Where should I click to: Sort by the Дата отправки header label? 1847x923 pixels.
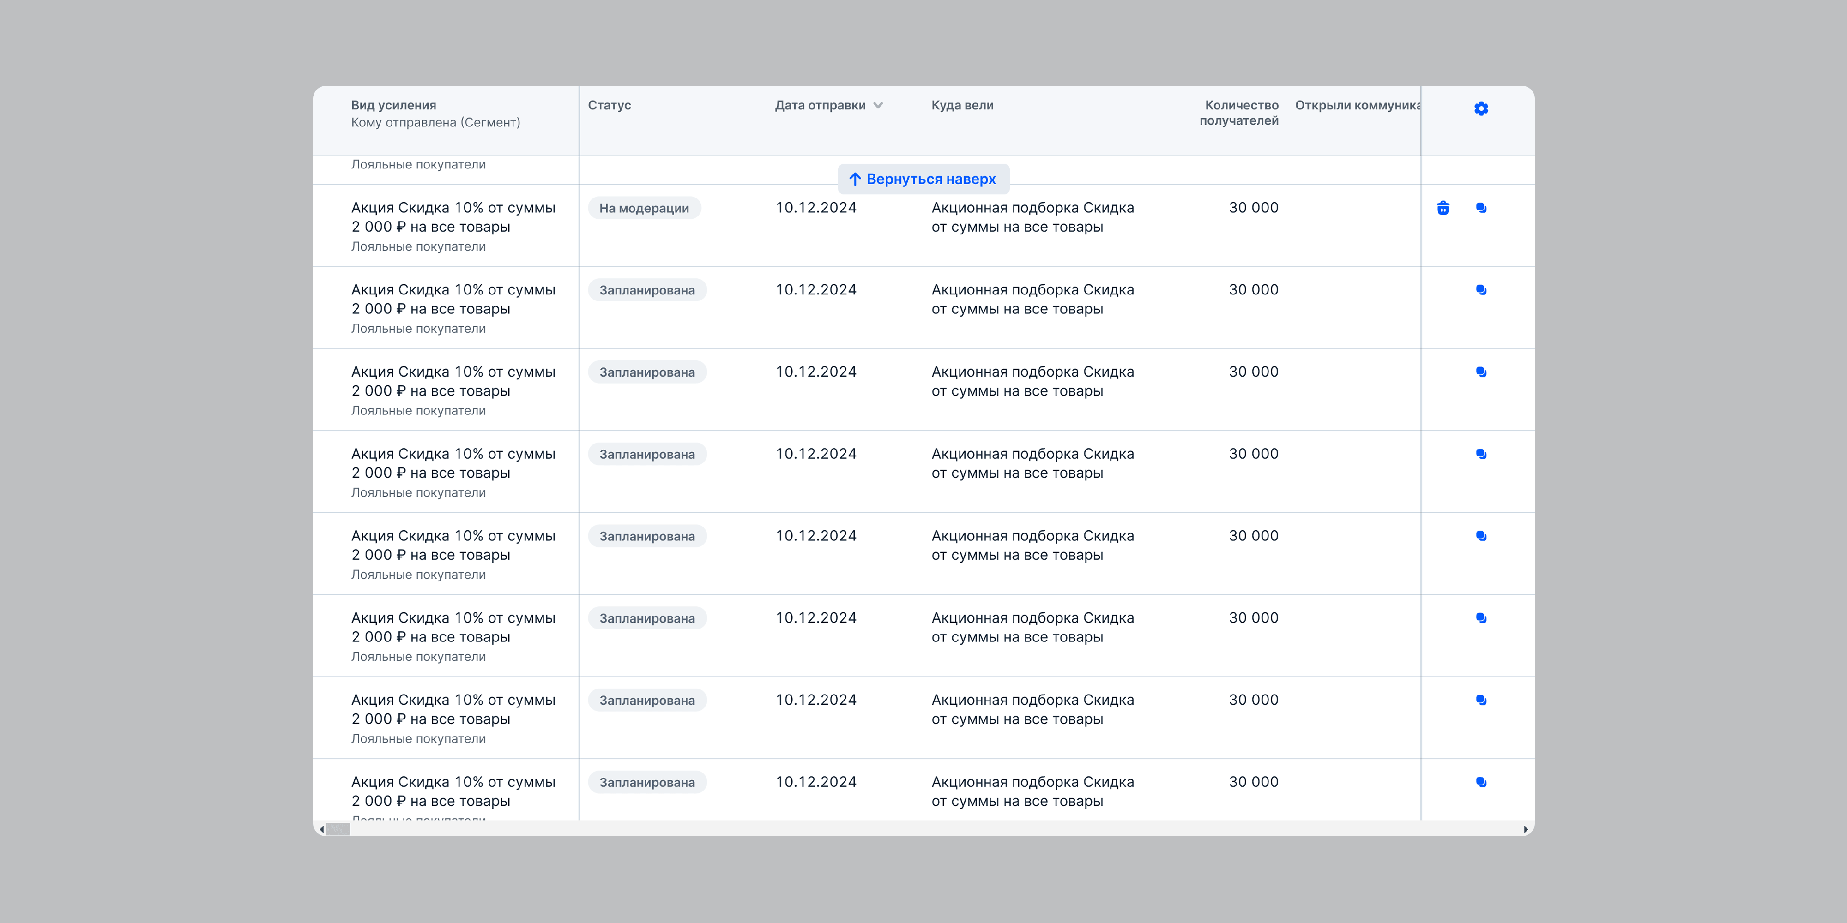coord(820,105)
